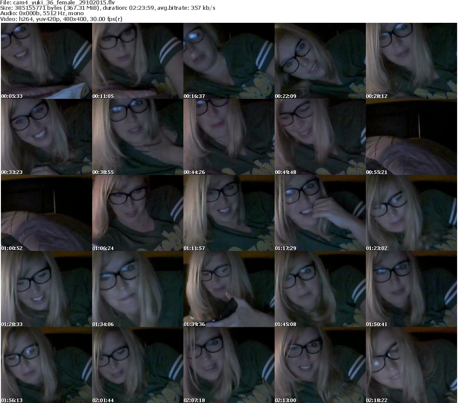Pick the frame marked 01:06:24
This screenshot has height=403, width=458.
[138, 213]
